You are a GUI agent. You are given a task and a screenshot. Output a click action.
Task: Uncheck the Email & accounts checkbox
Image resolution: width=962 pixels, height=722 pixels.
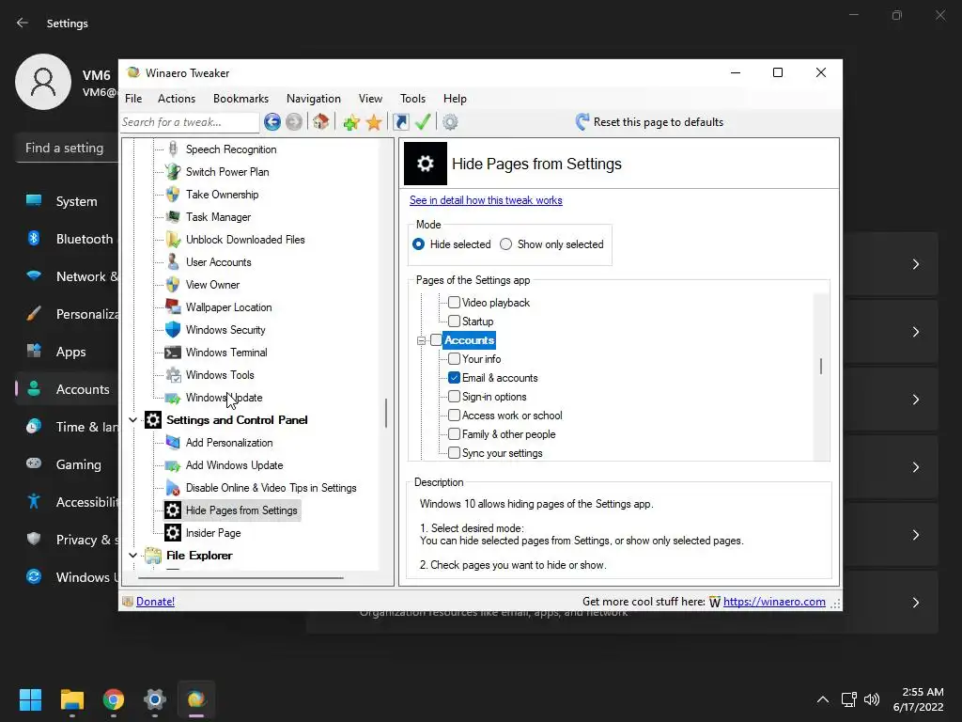coord(454,378)
